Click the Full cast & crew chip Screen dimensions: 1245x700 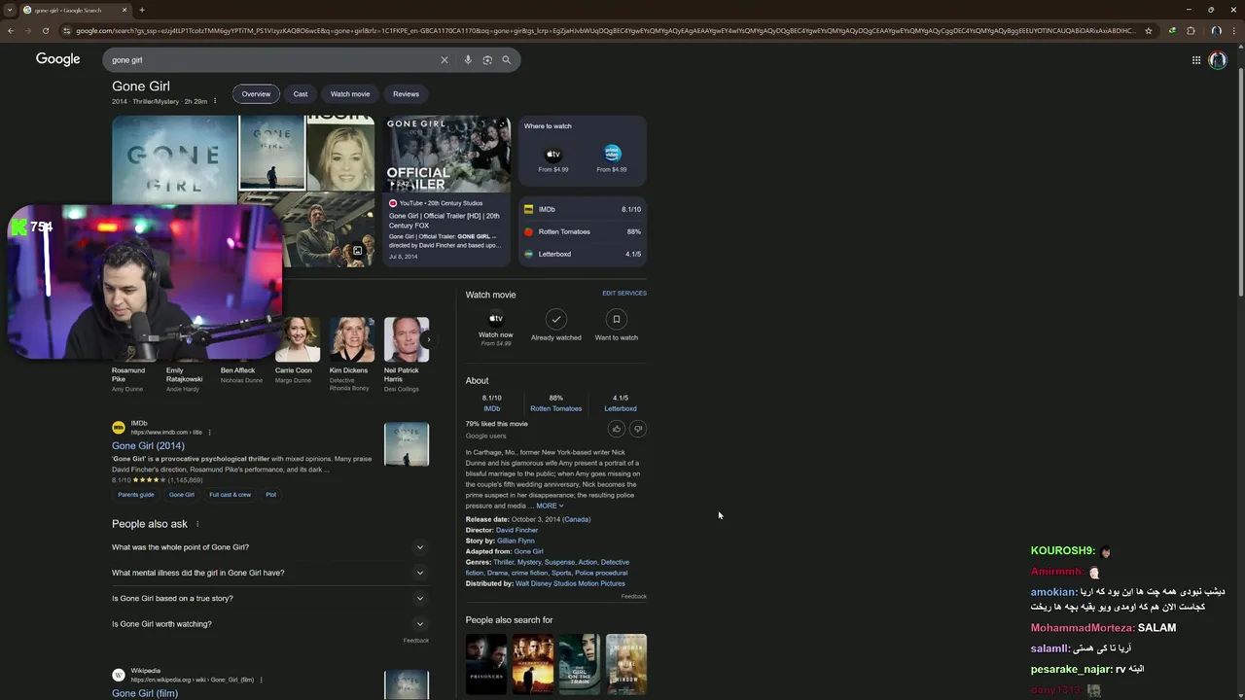tap(230, 495)
